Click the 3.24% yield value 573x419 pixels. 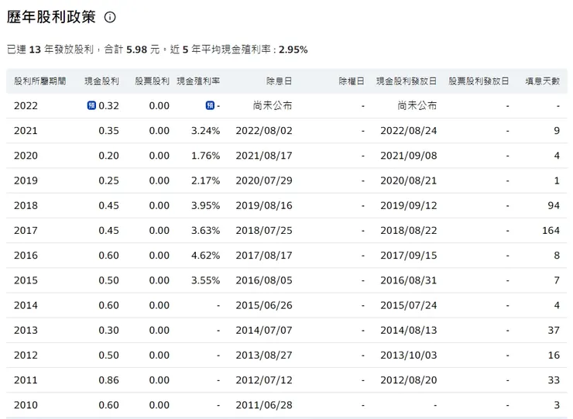[205, 131]
